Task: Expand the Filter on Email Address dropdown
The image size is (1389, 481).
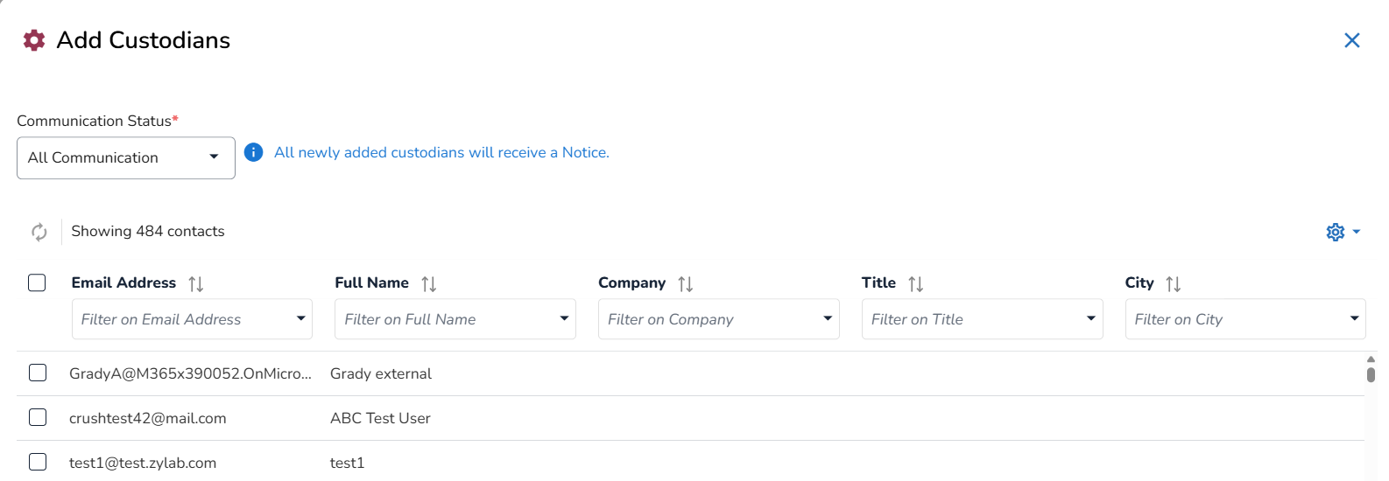Action: (300, 319)
